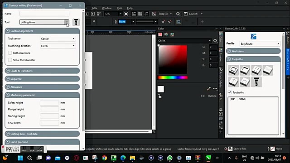Open File Explorer from taskbar
Image resolution: width=290 pixels, height=163 pixels.
click(132, 158)
